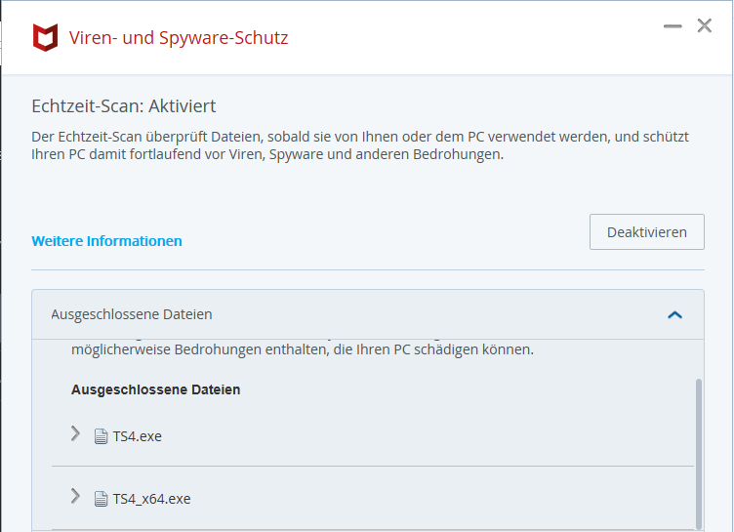Click the Ausgeschlossene Dateien panel header label
This screenshot has height=532, width=734.
point(132,314)
